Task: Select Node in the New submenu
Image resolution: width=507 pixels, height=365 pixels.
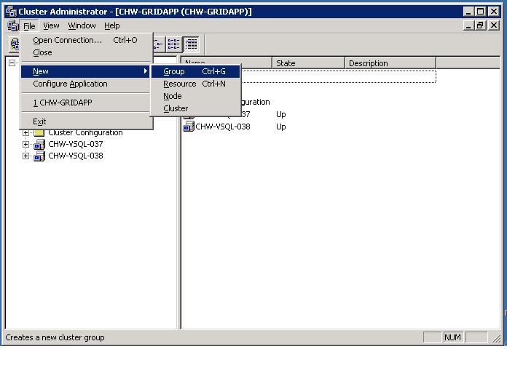Action: tap(196, 96)
